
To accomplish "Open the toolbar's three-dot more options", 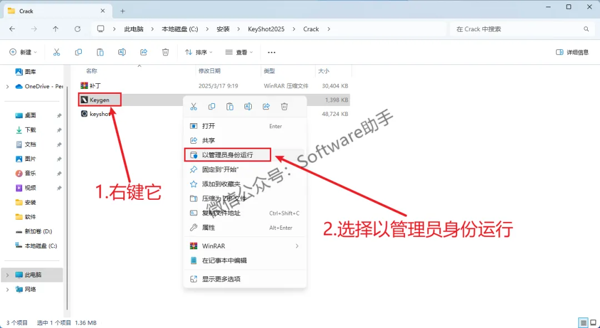I will click(x=271, y=52).
